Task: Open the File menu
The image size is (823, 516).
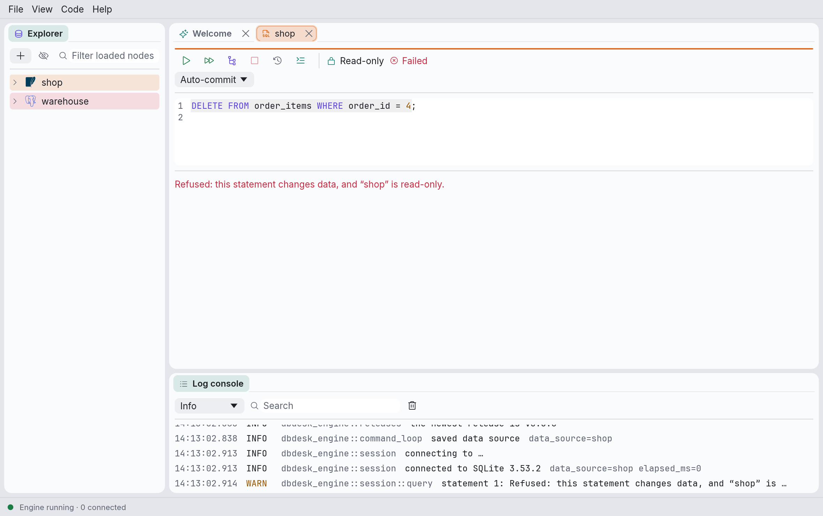Action: pos(16,9)
